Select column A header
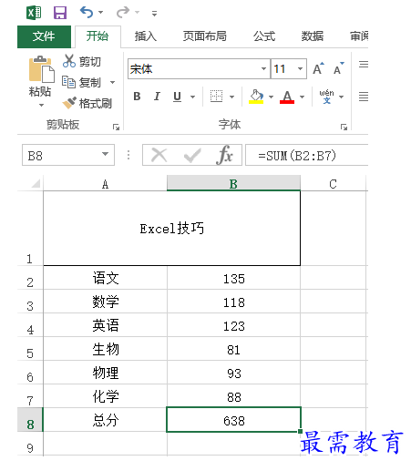Screen dimensions: 411x471 coord(105,183)
